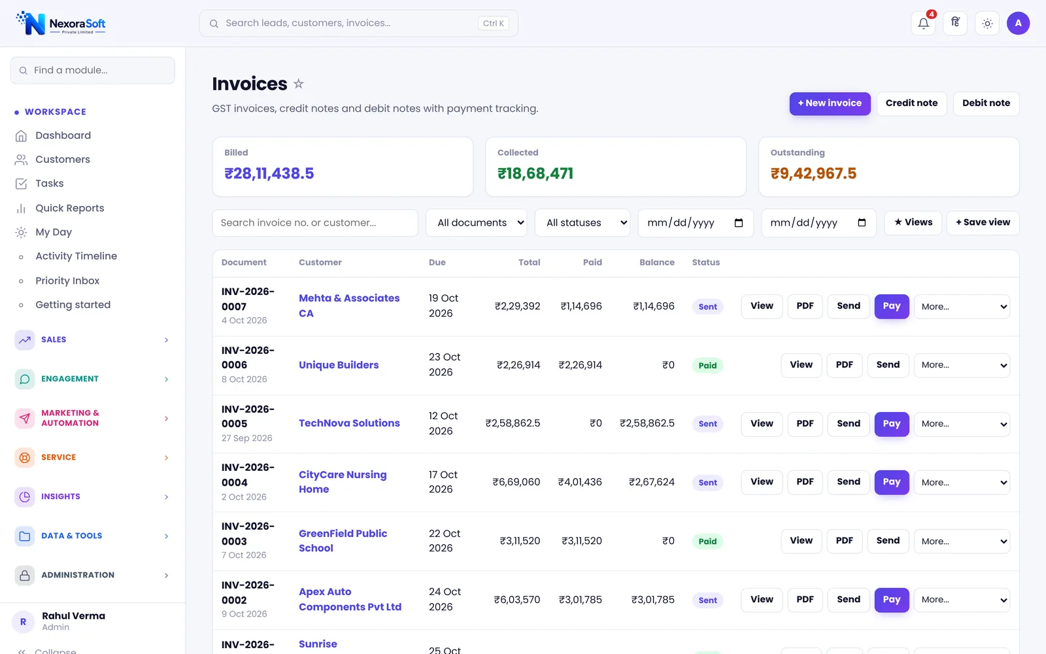Open More dropdown for INV-2026-0007
This screenshot has width=1046, height=654.
click(x=962, y=307)
